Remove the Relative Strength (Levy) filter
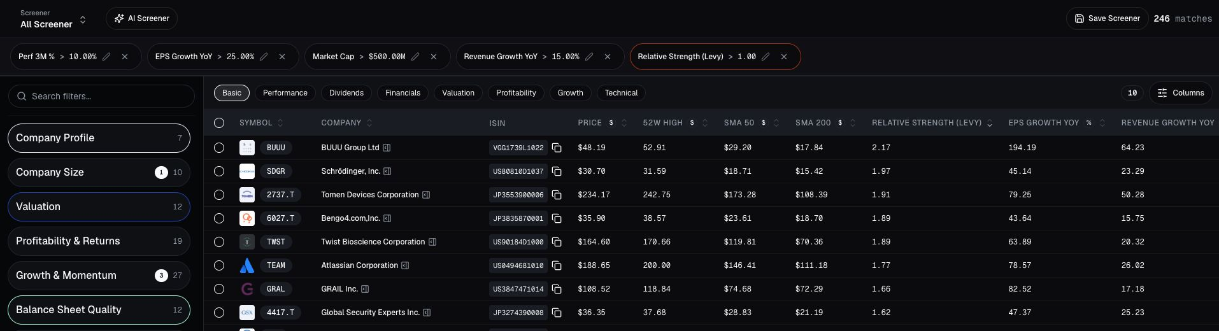Image resolution: width=1219 pixels, height=331 pixels. [784, 57]
